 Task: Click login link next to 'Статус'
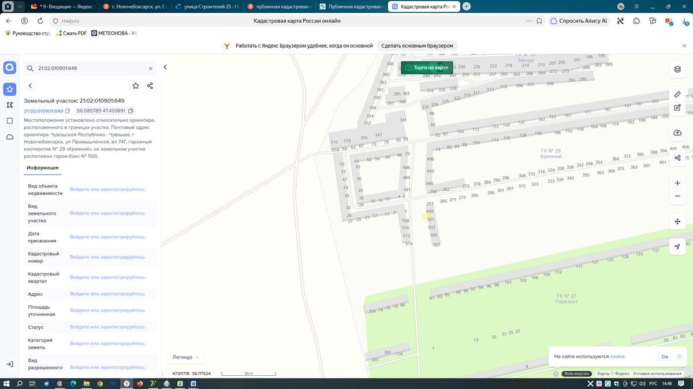(107, 327)
